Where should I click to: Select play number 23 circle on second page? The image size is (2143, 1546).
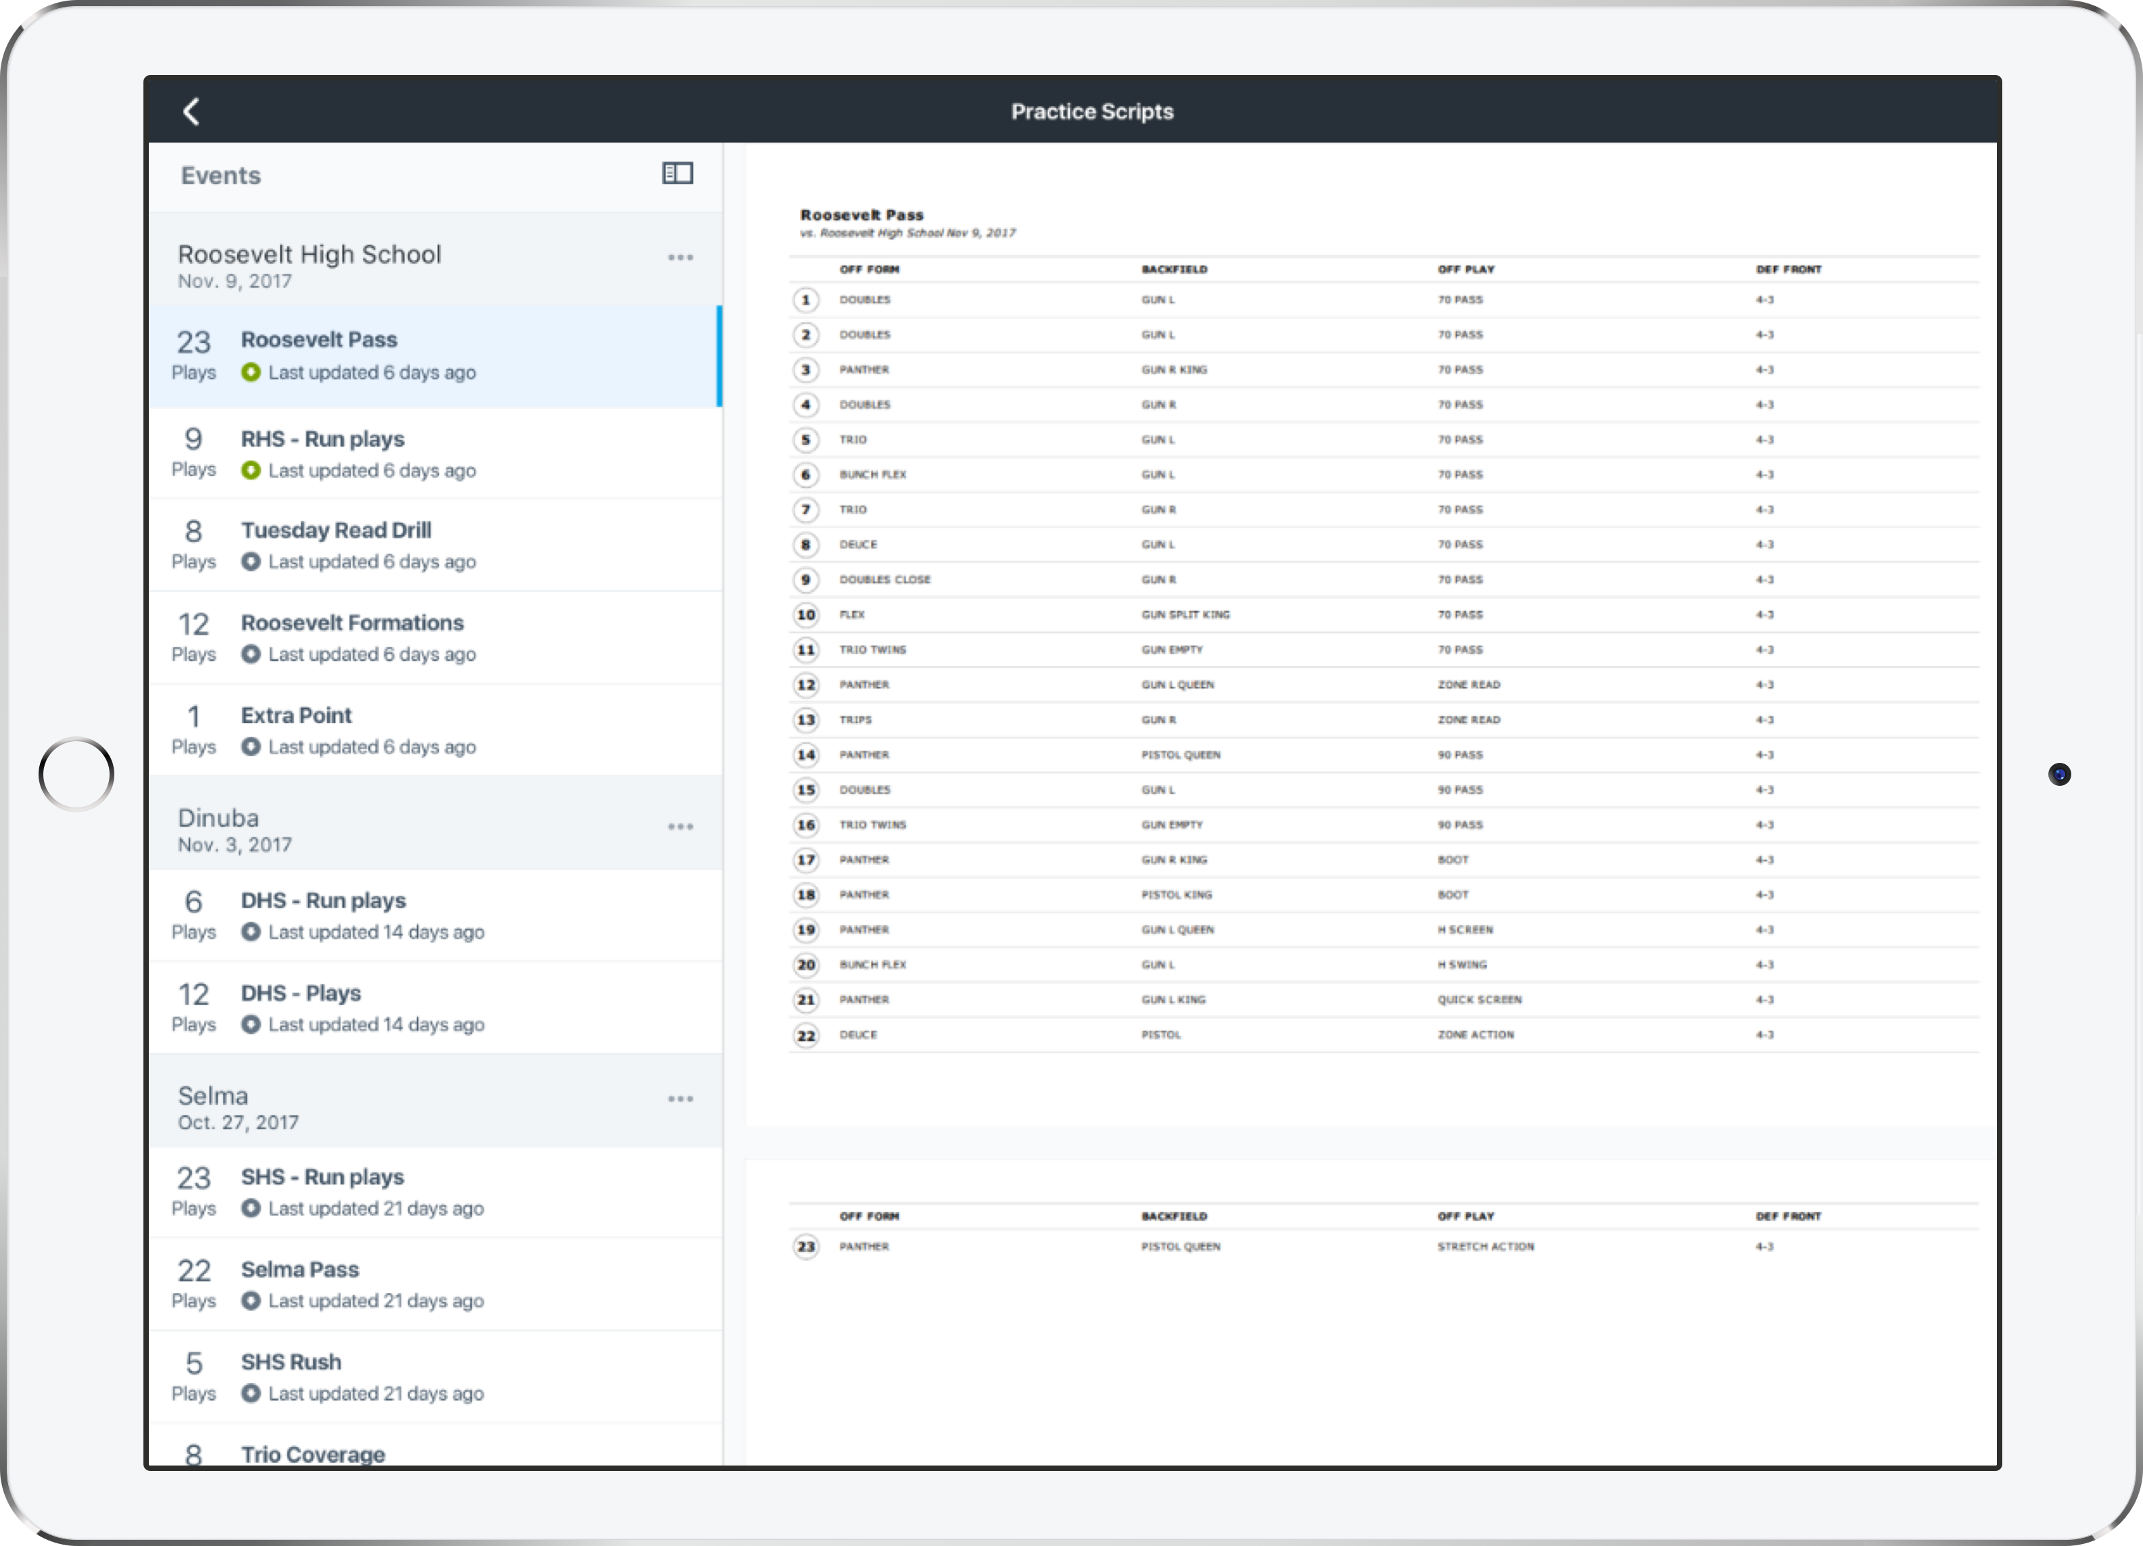click(805, 1248)
